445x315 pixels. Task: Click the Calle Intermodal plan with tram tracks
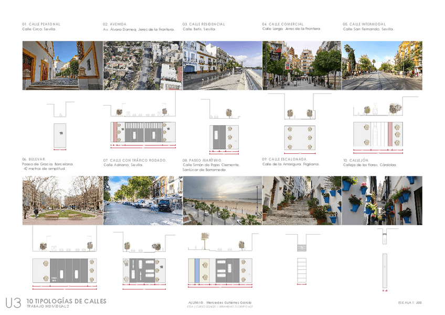pyautogui.click(x=378, y=134)
